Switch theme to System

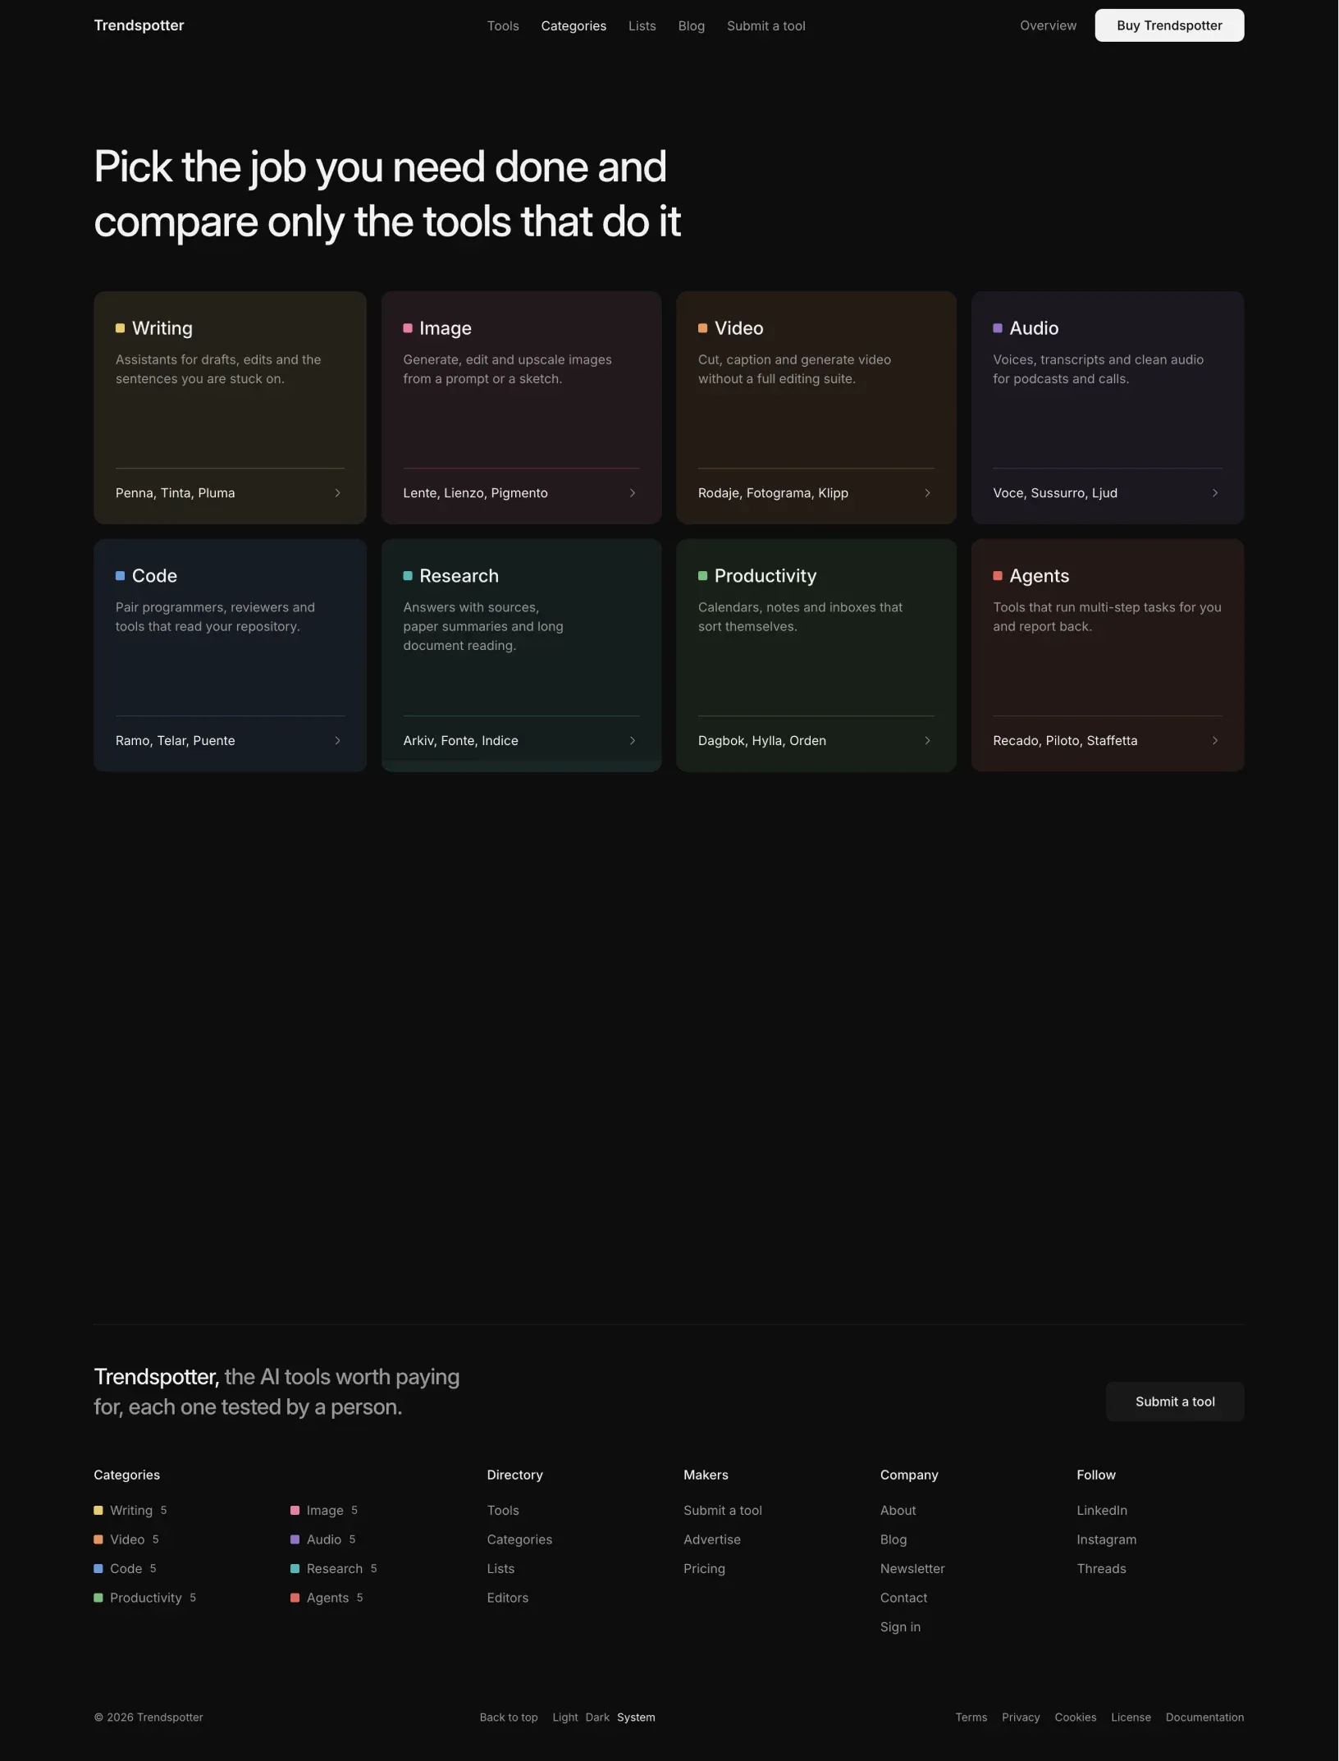coord(636,1718)
